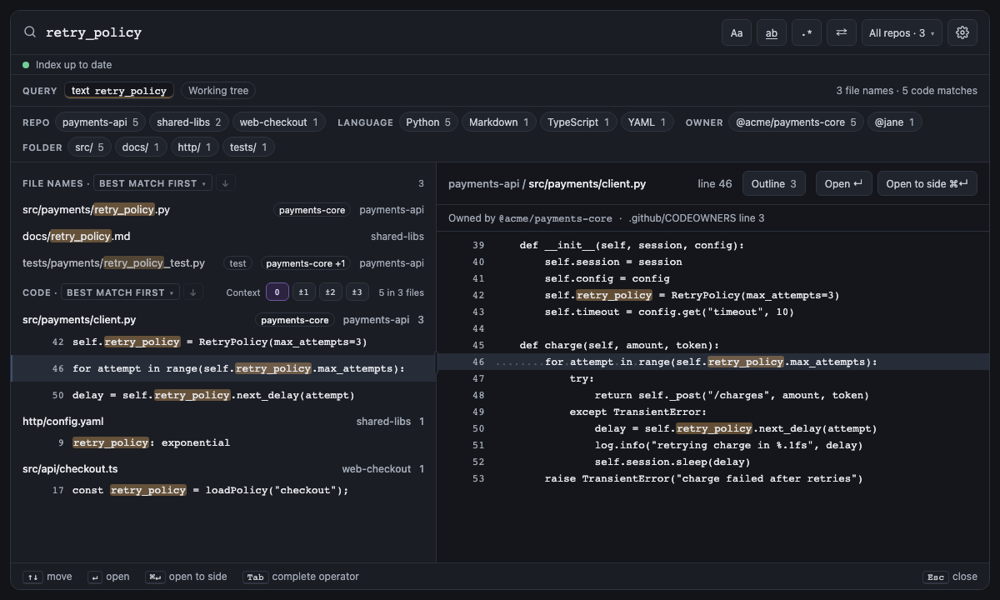Screen dimensions: 1000x600
Task: Select http/config.yaml group header
Action: click(x=223, y=422)
